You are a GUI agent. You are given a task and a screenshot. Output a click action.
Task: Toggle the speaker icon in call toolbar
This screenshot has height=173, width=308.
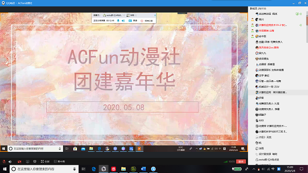tap(10, 161)
